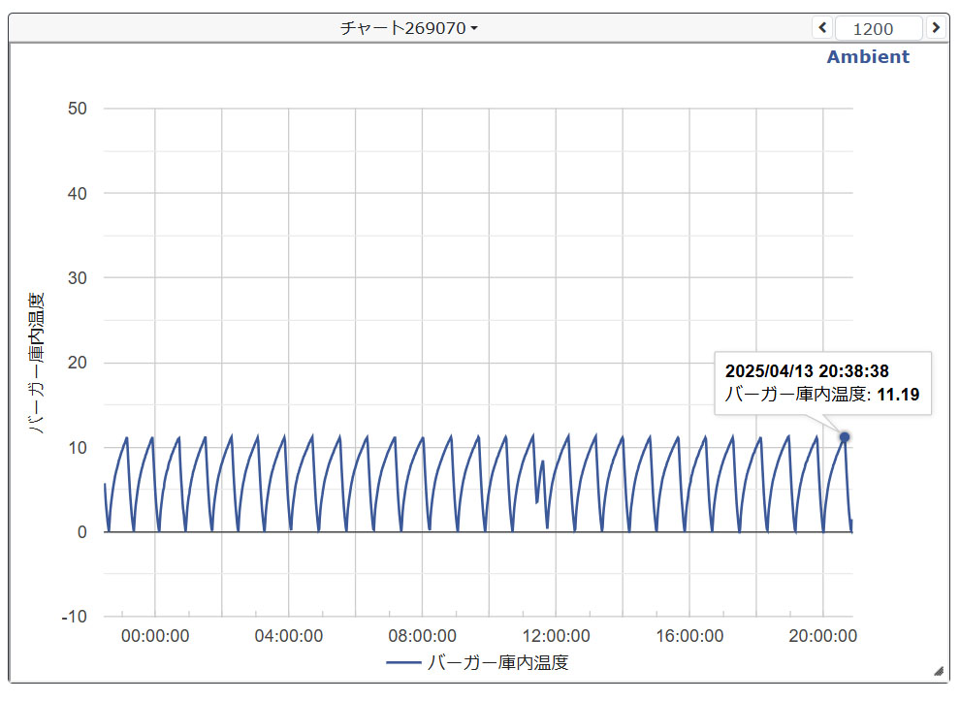Click the tooltip date 2025/04/13 20:38:38
This screenshot has width=960, height=701.
coord(807,371)
